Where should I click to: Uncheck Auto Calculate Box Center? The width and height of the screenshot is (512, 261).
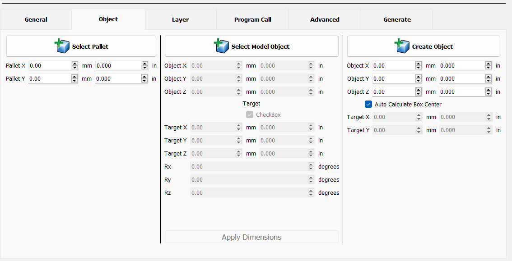[x=368, y=105]
